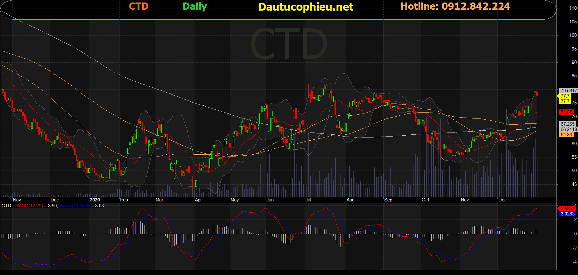Click the Feb marker on time axis

pos(124,200)
